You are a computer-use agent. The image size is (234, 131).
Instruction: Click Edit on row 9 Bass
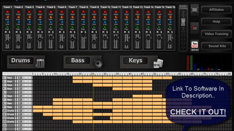click(20, 107)
